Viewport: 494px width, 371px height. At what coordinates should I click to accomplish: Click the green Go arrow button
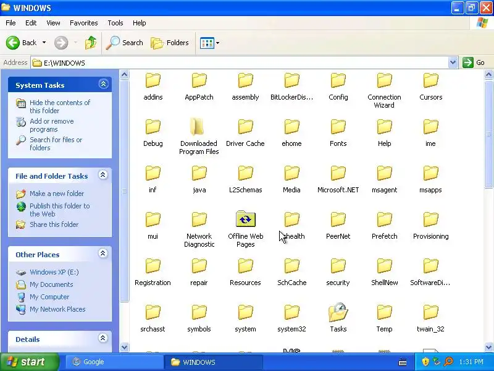[x=468, y=62]
